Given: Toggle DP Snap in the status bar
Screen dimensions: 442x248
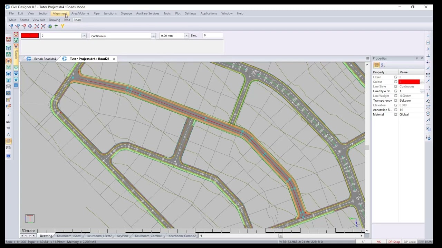Looking at the screenshot, I should coord(394,242).
